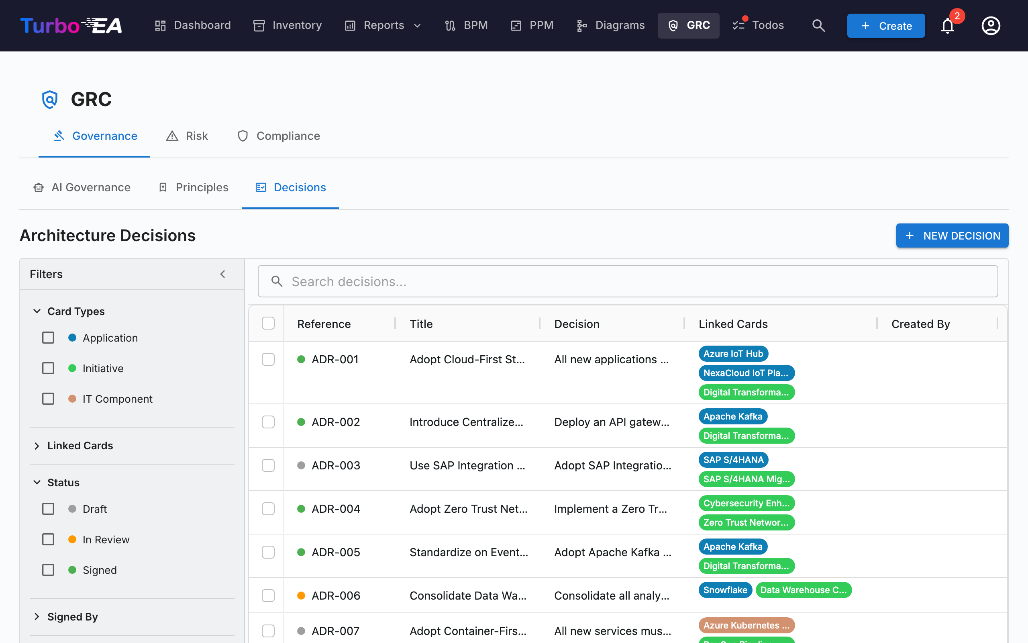Select the ADR-001 row checkbox

268,359
